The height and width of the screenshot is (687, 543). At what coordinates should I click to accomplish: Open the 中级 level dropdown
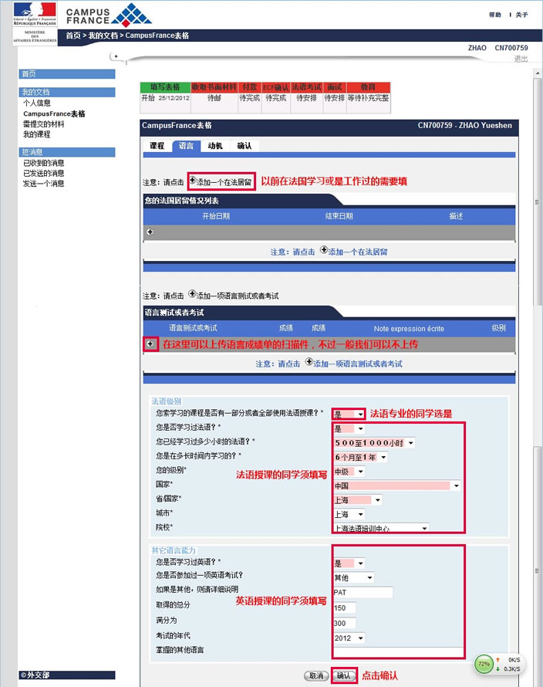[349, 472]
